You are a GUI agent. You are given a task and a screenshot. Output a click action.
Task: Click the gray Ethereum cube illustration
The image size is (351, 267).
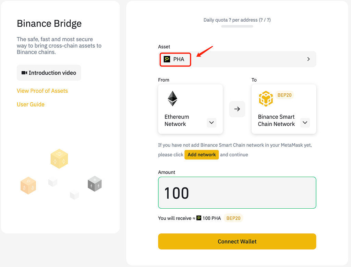(x=95, y=183)
